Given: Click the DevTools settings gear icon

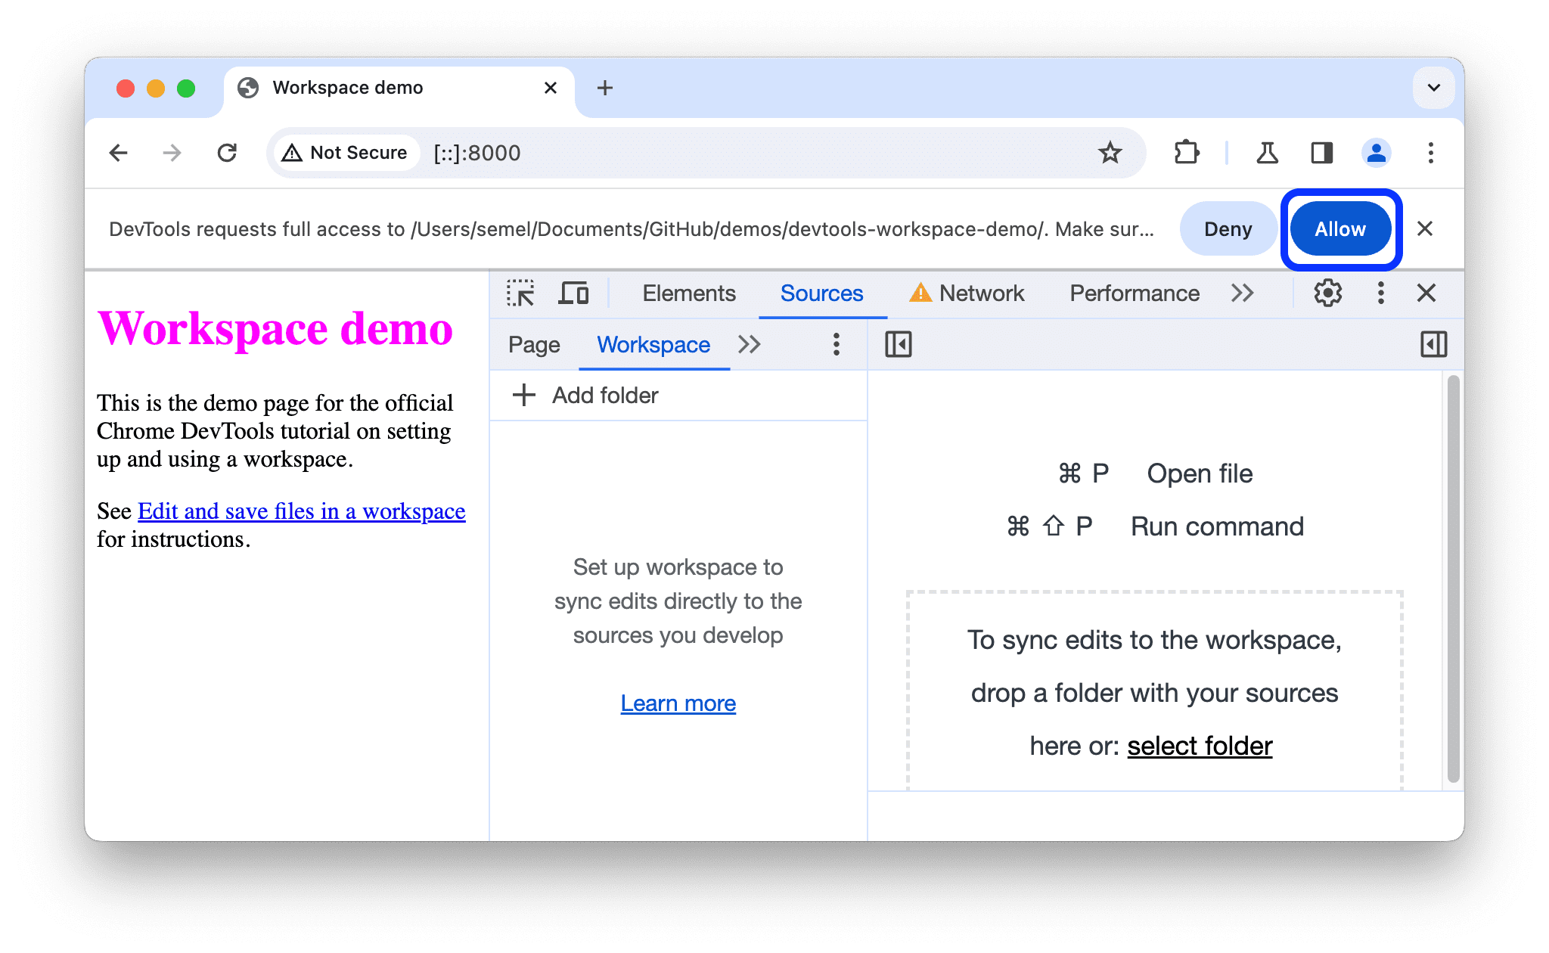Looking at the screenshot, I should coord(1326,294).
